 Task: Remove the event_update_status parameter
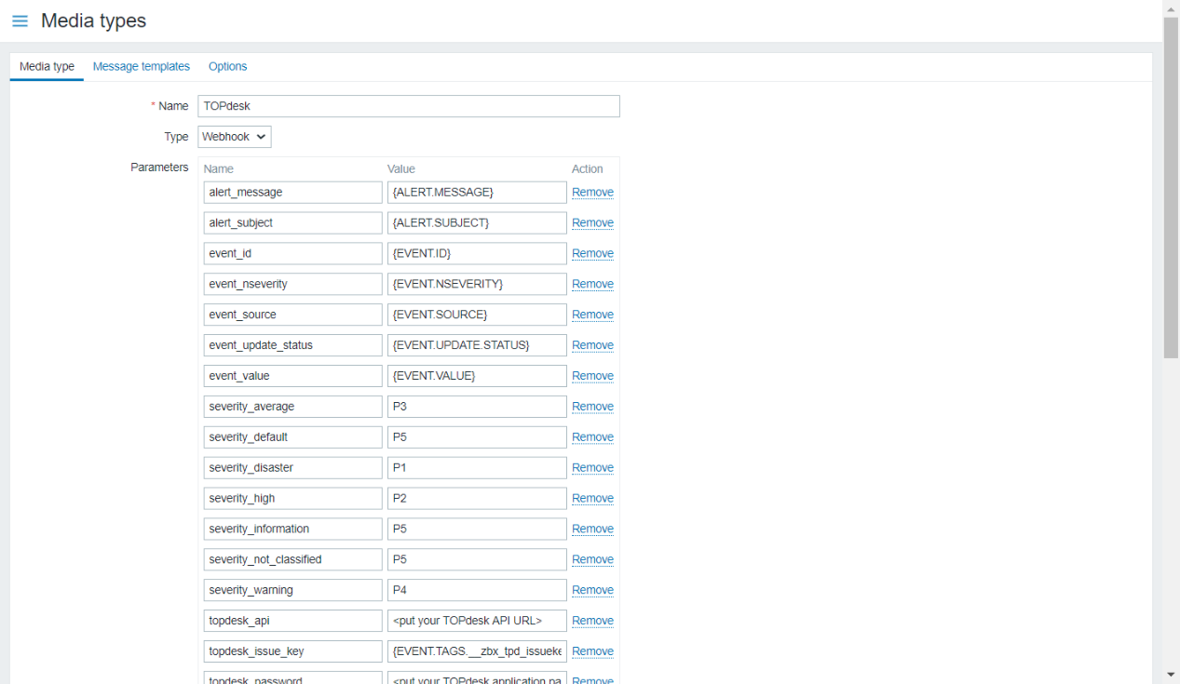pos(592,345)
